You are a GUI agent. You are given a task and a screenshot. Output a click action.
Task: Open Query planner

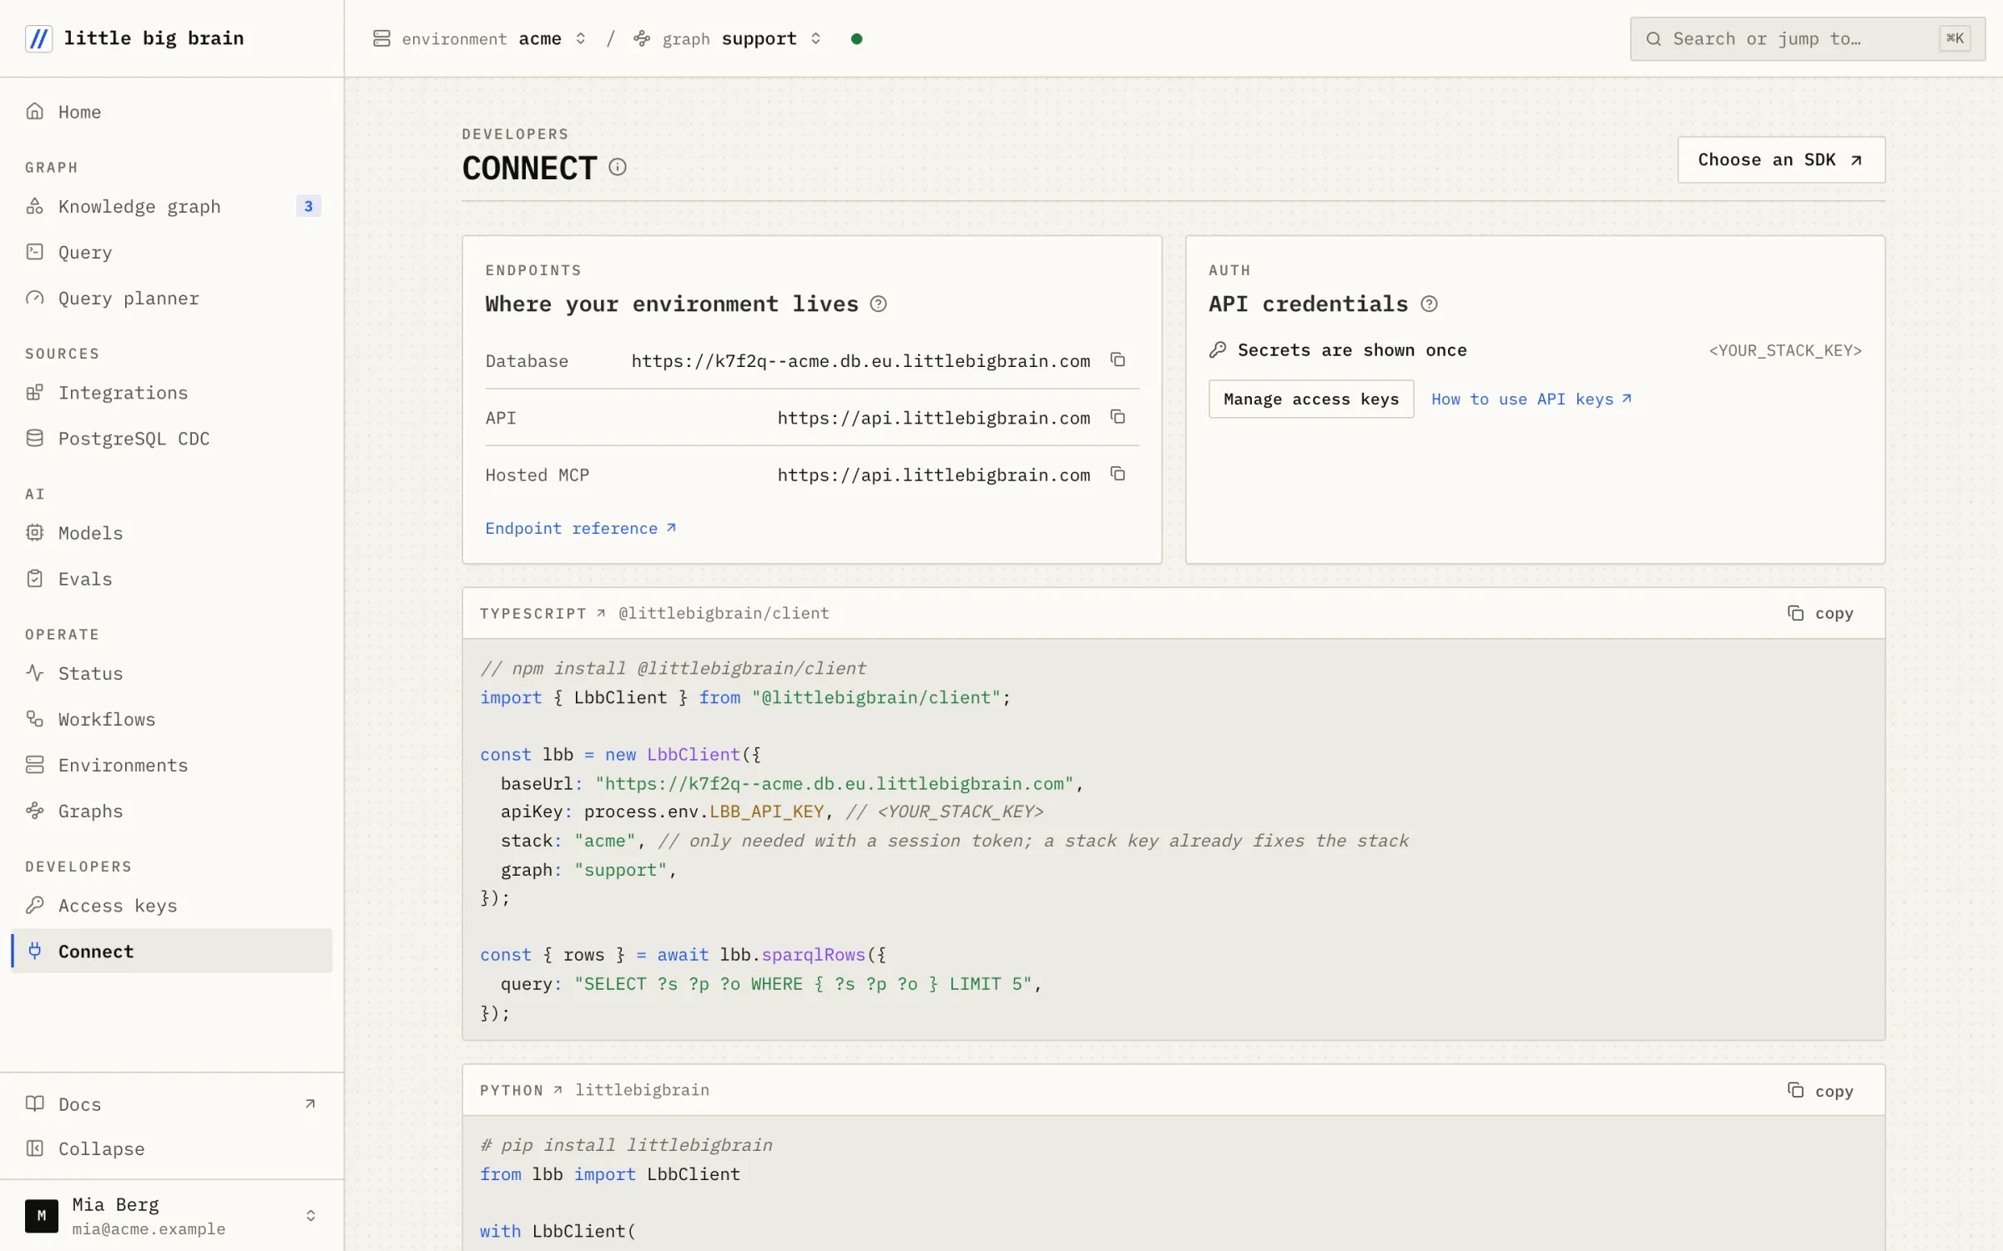(x=171, y=298)
